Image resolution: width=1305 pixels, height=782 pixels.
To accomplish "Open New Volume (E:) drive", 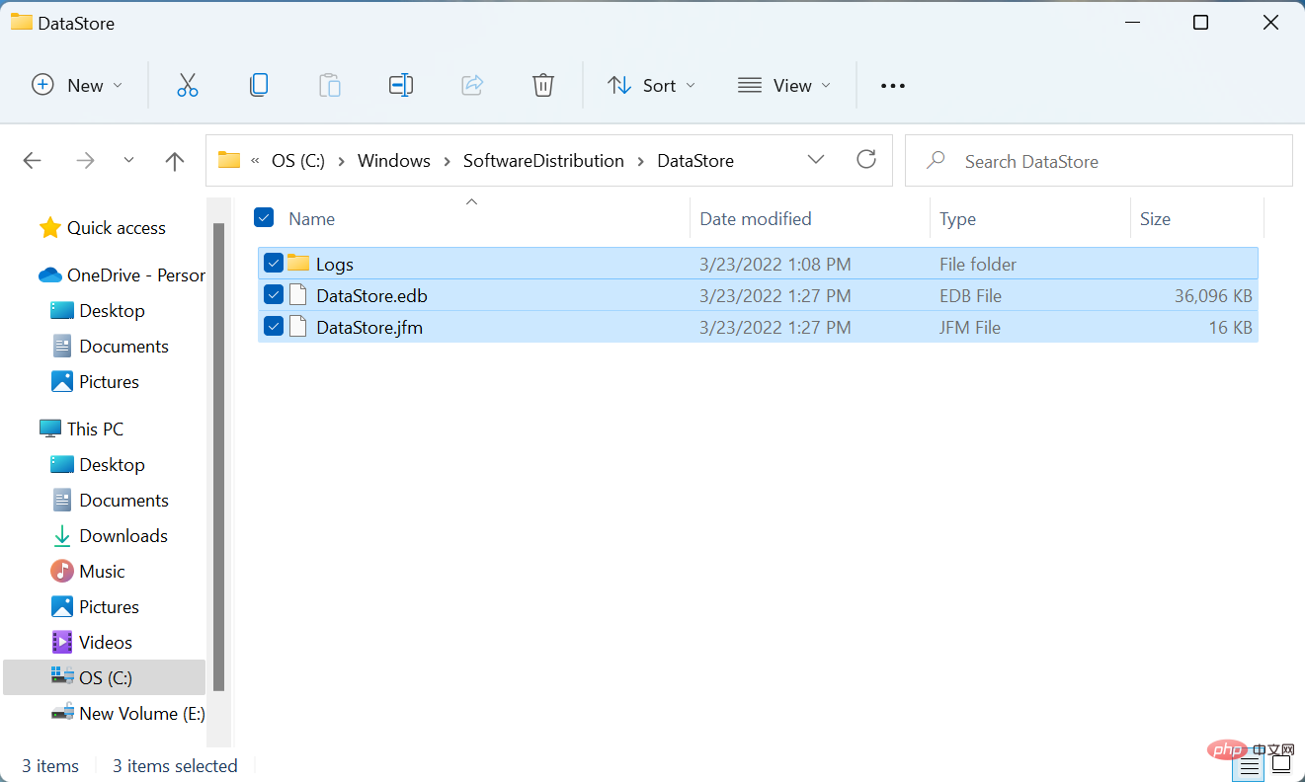I will 127,714.
